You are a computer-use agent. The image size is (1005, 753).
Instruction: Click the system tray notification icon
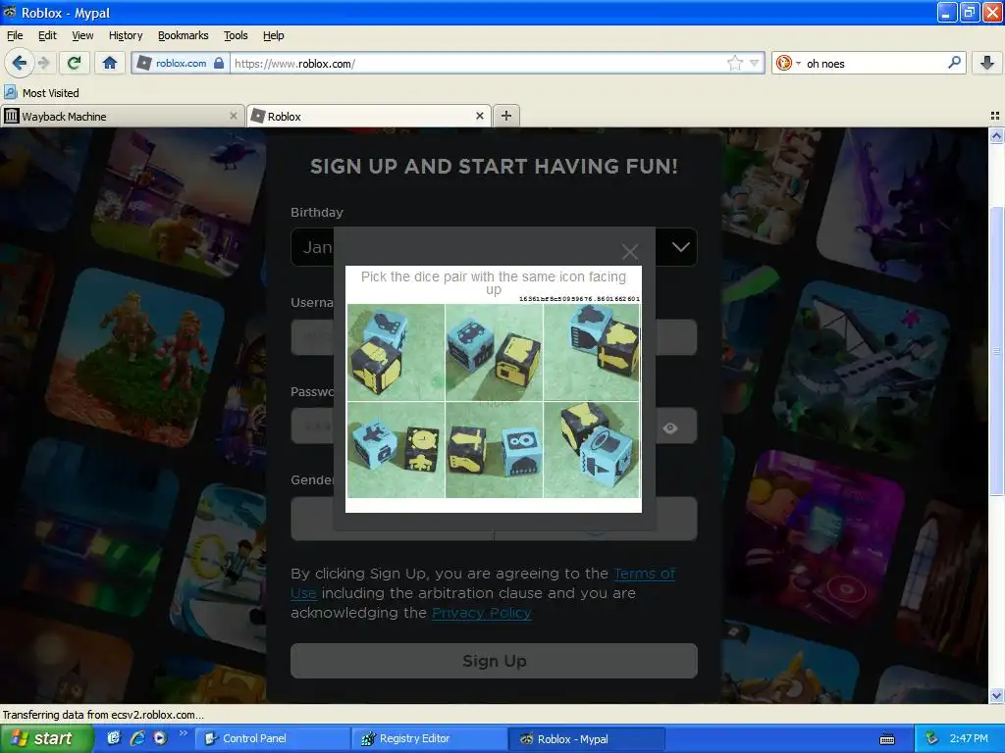932,738
